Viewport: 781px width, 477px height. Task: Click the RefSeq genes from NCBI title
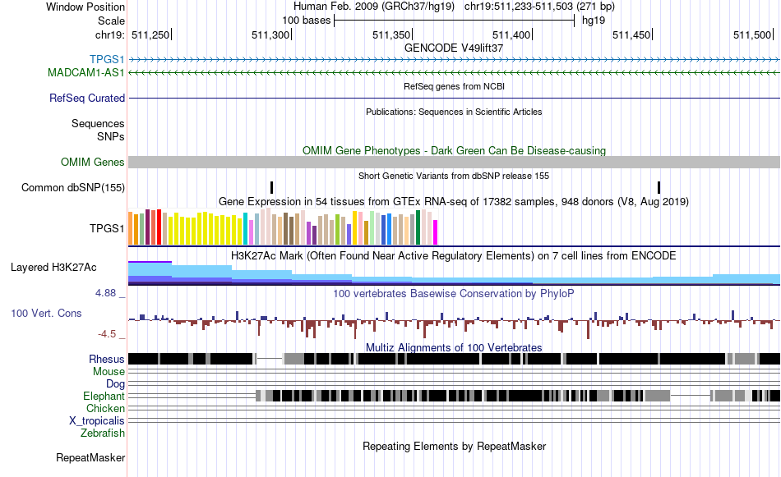(x=454, y=86)
